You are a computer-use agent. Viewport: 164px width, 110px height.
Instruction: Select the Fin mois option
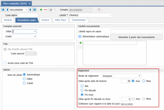(x=82, y=95)
